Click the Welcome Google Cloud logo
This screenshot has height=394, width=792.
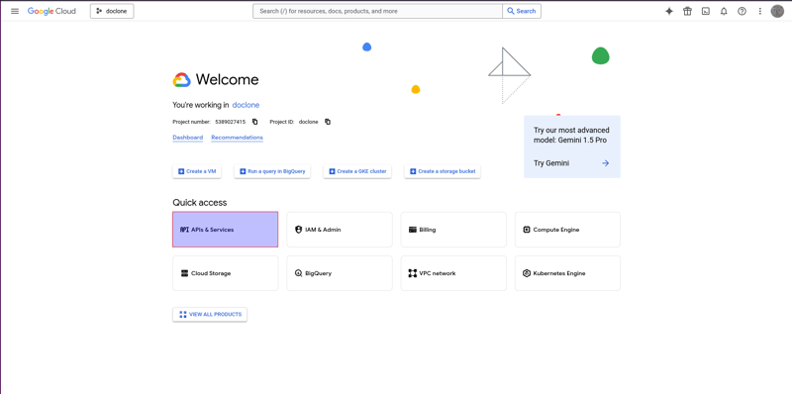coord(182,80)
